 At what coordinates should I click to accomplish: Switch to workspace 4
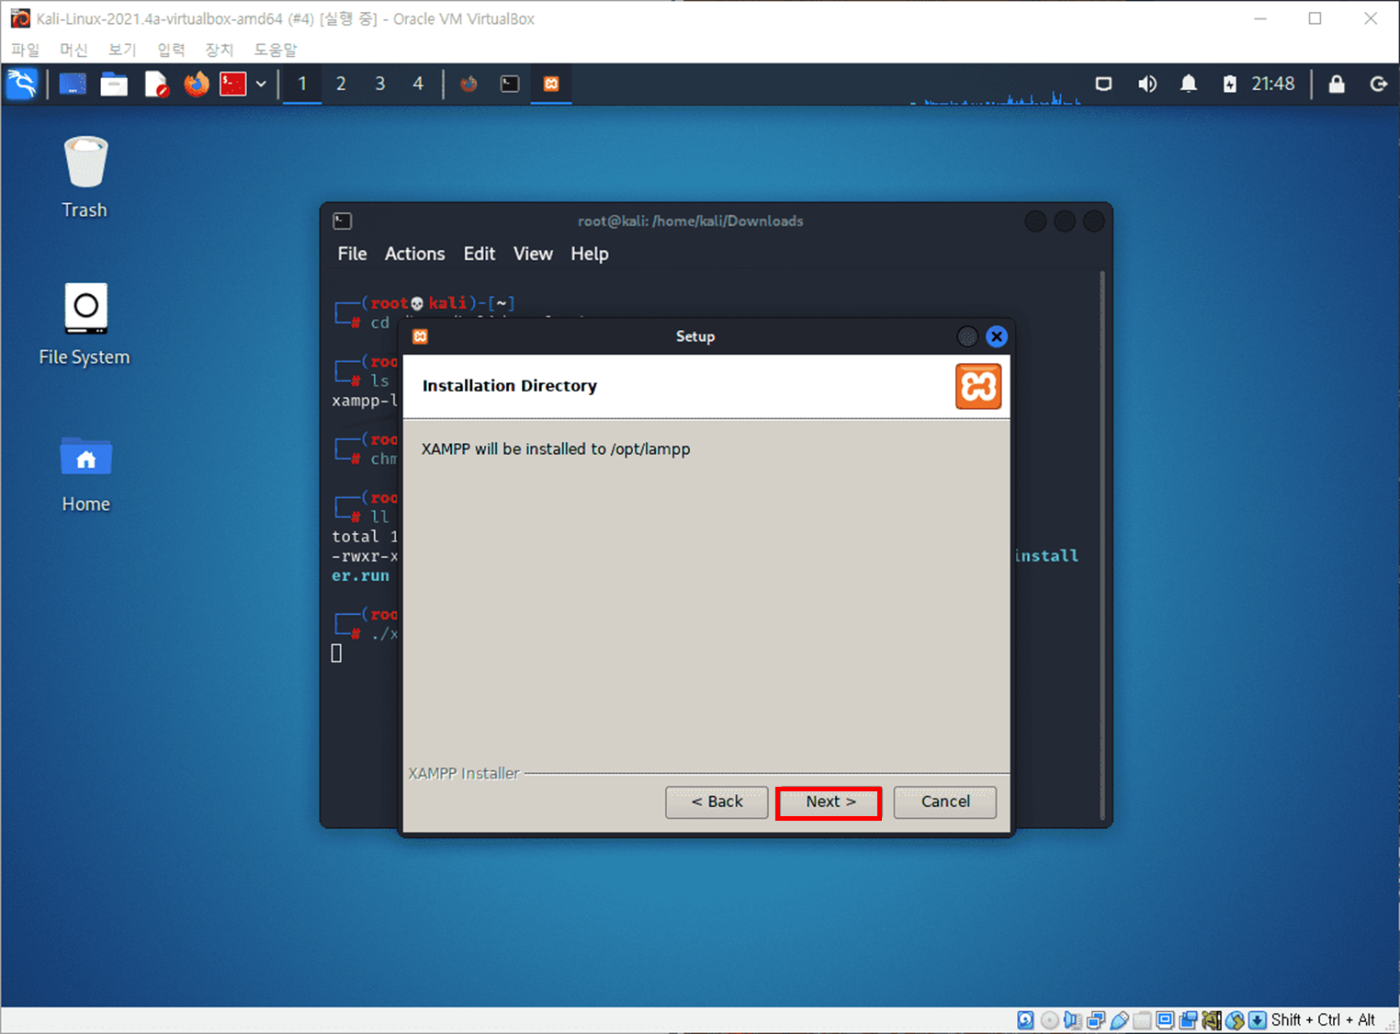pyautogui.click(x=418, y=84)
